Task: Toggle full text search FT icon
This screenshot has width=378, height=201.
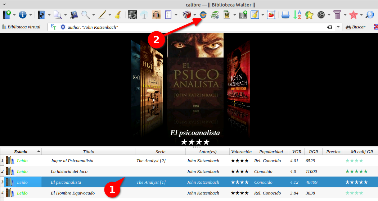Action: pos(54,27)
